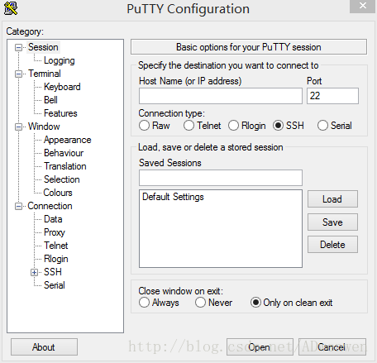377x363 pixels.
Task: Open the Translation category
Action: [65, 166]
